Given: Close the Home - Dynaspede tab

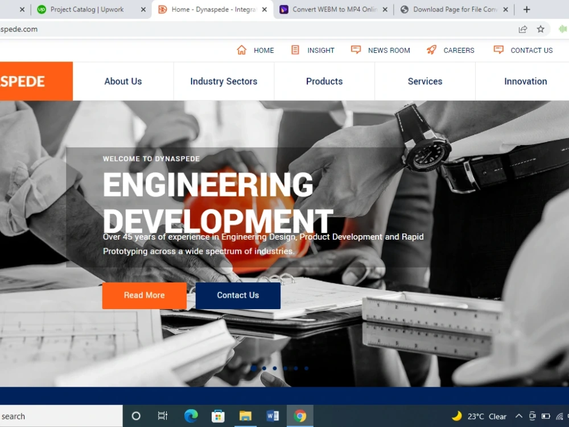Looking at the screenshot, I should coord(265,10).
